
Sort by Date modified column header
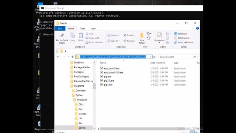coord(157,63)
